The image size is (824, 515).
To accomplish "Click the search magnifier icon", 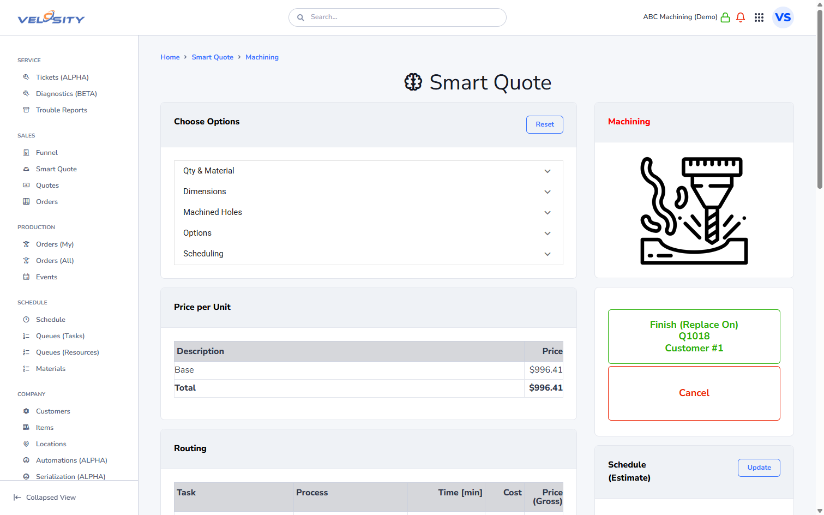I will (x=300, y=17).
